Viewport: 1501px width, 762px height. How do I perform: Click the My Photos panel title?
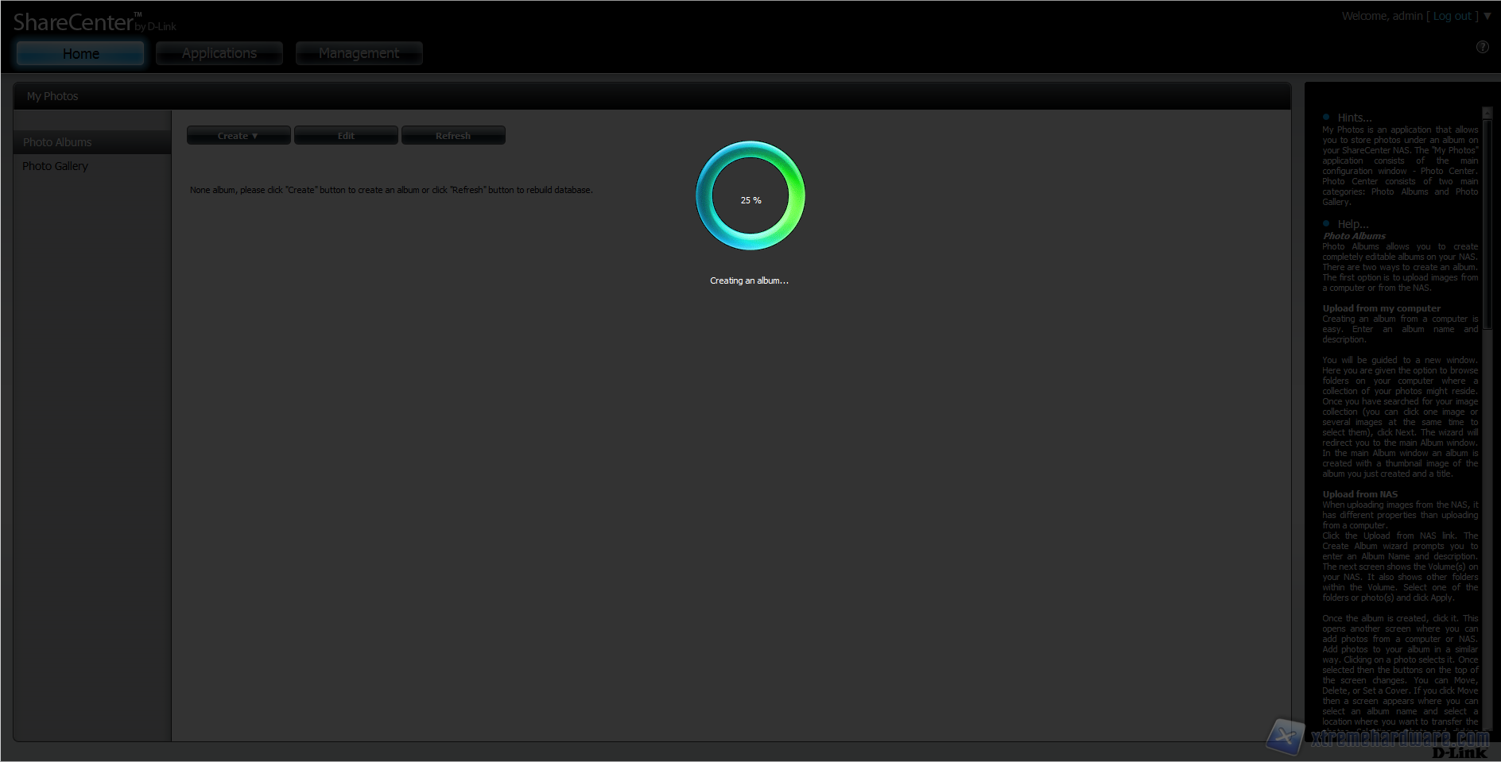[52, 96]
